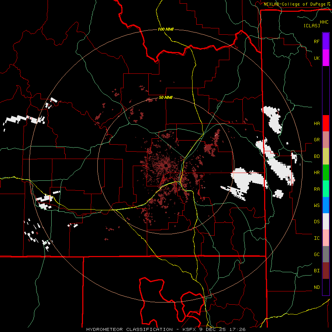
Task: Click the 'UK' legend label
Action: [317, 58]
